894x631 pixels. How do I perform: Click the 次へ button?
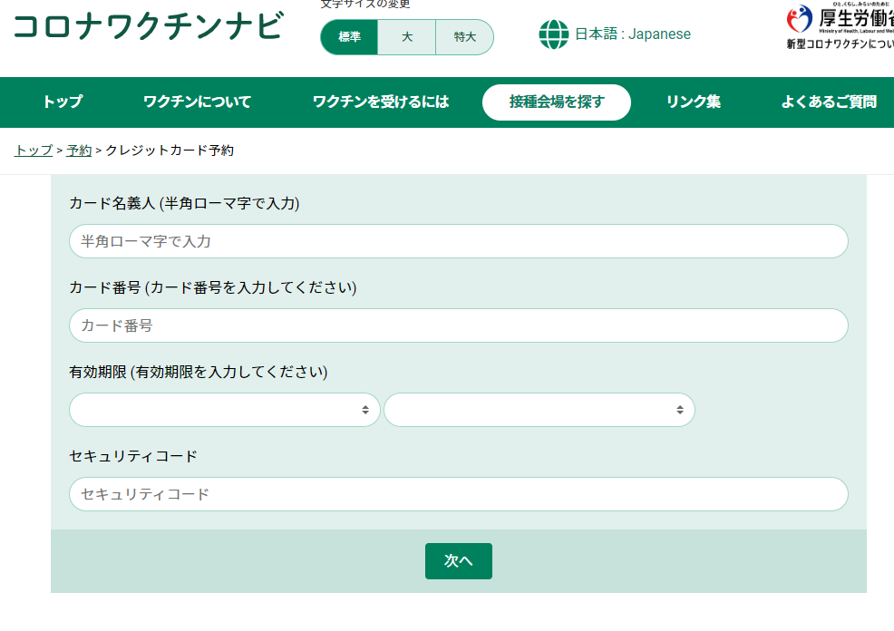459,561
